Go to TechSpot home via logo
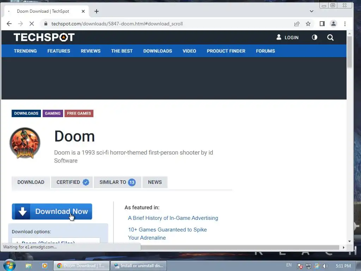Viewport: 361px width, 271px height. point(44,37)
